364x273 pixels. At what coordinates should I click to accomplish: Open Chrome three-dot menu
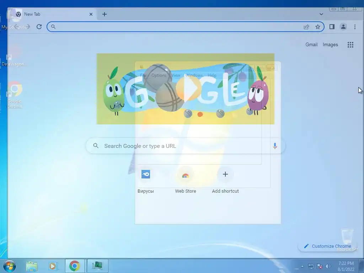tap(355, 27)
